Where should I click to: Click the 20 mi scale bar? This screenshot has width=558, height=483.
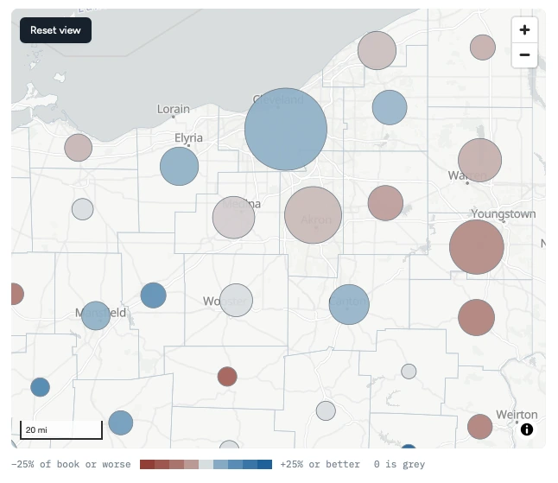click(x=61, y=430)
